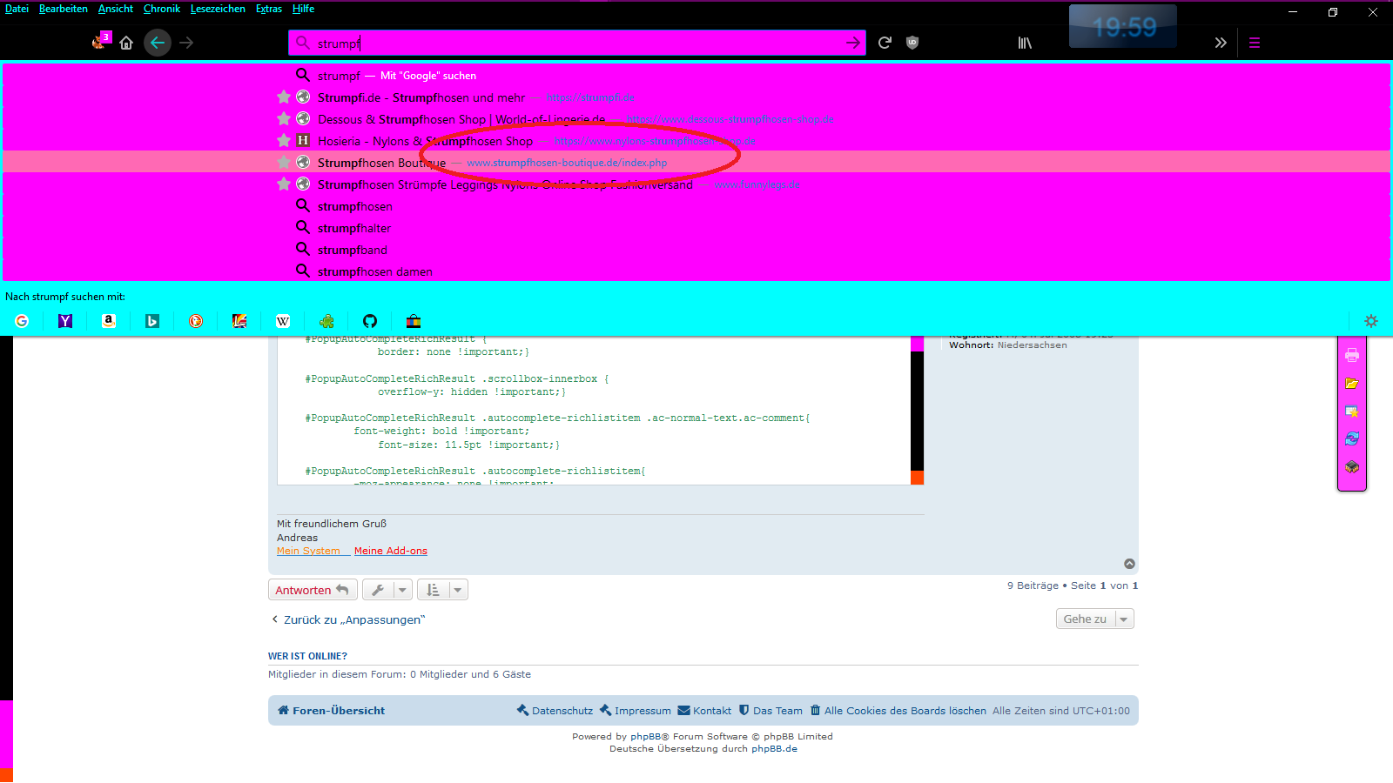Open the Chronik menu
This screenshot has height=783, width=1393.
[162, 9]
